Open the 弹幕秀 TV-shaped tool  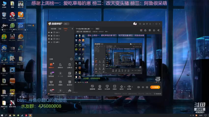coord(60,83)
